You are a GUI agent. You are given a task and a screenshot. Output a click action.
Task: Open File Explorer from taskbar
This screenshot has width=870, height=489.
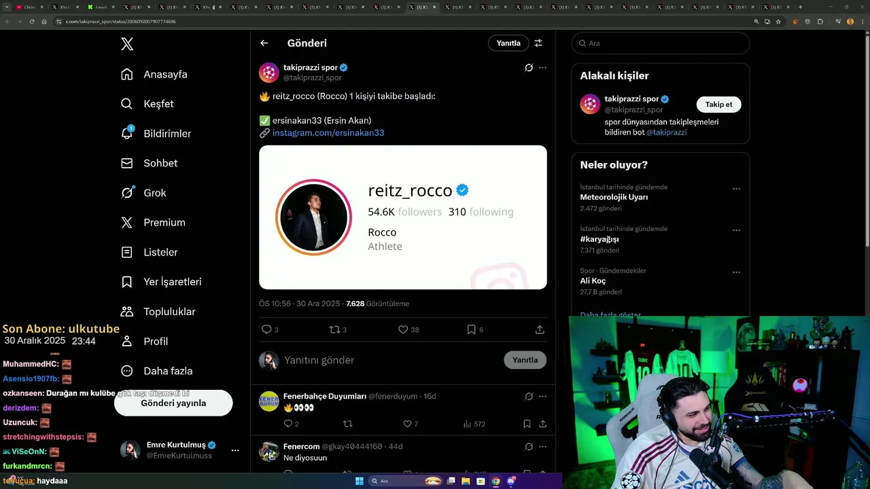[466, 481]
